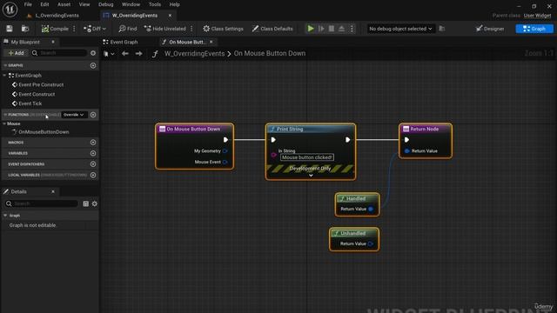Click Add in My Blueprint panel
This screenshot has width=557, height=313.
[16, 53]
